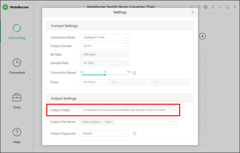Click the register key icon
Screen dimensions: 240x153
[199, 7]
